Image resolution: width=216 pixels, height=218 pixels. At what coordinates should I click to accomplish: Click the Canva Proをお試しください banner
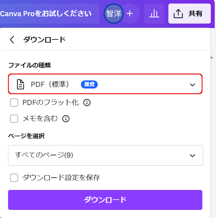tap(50, 14)
